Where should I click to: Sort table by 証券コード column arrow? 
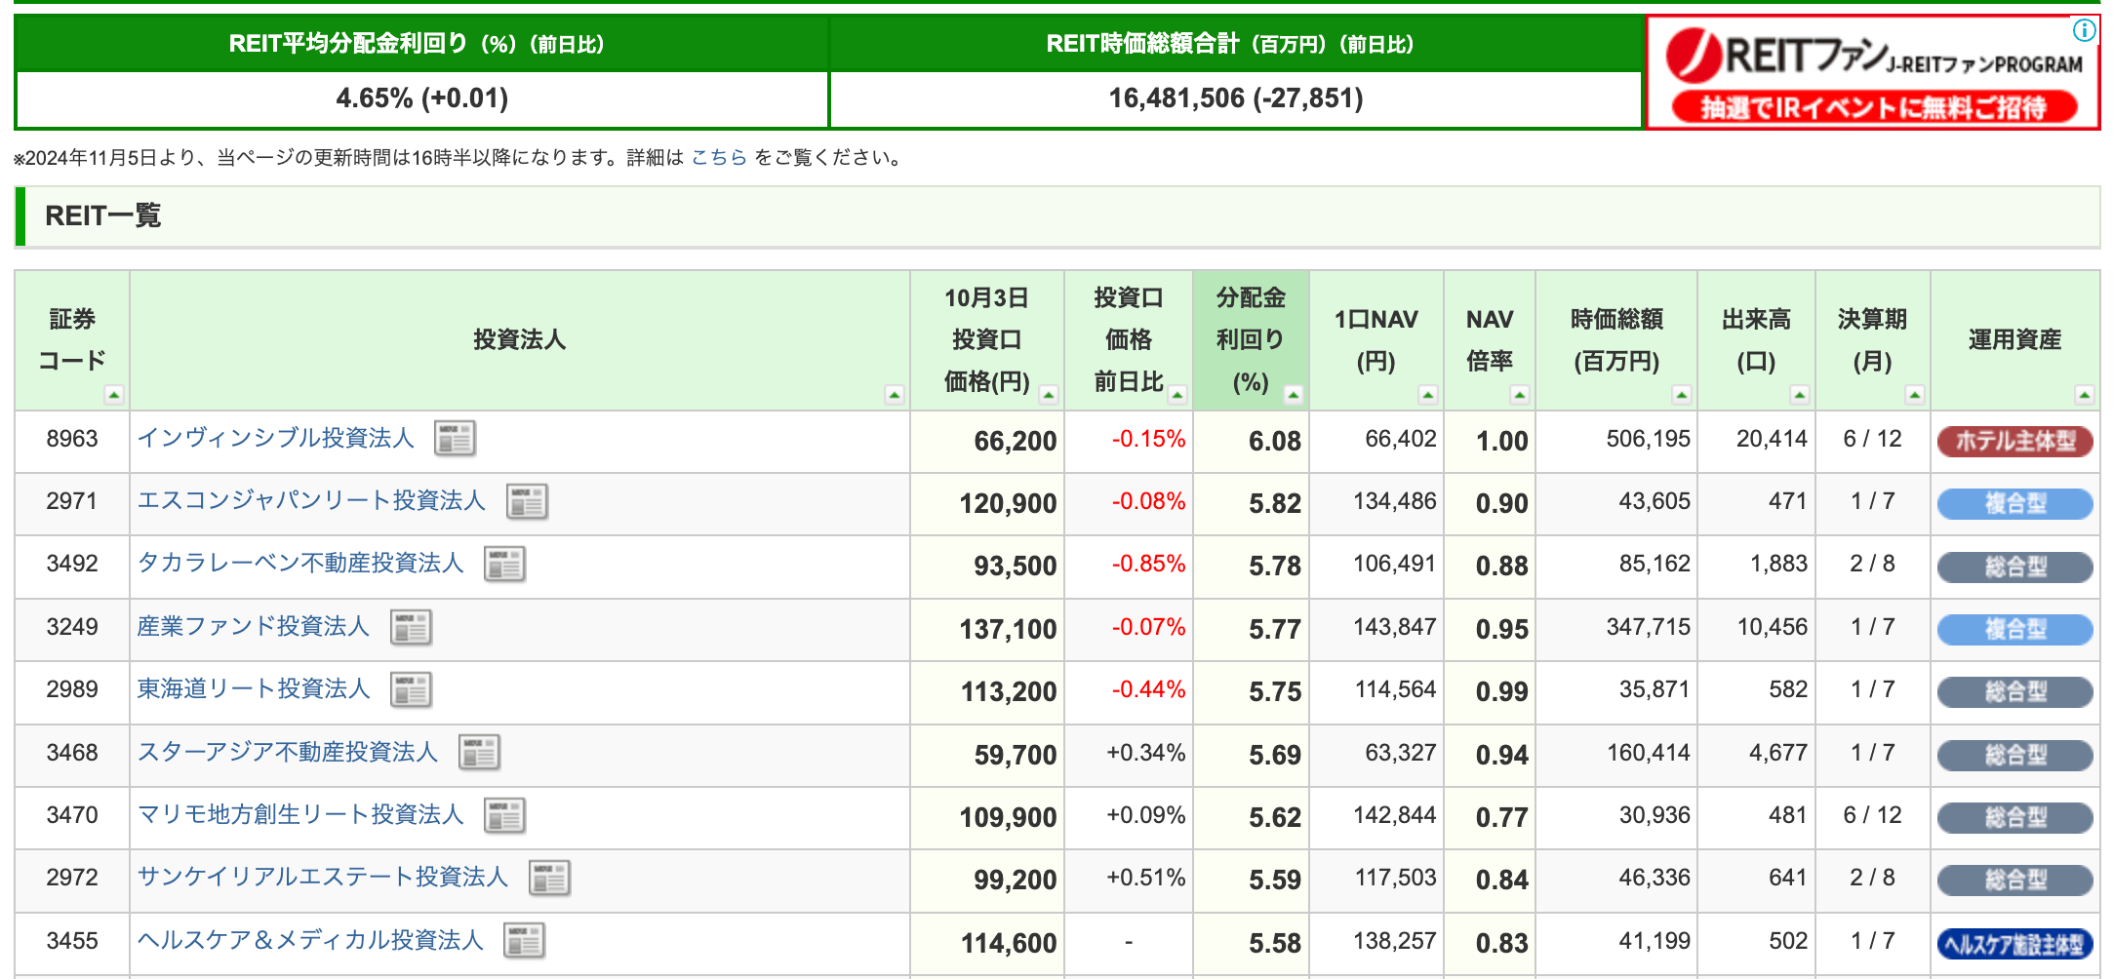[x=114, y=395]
